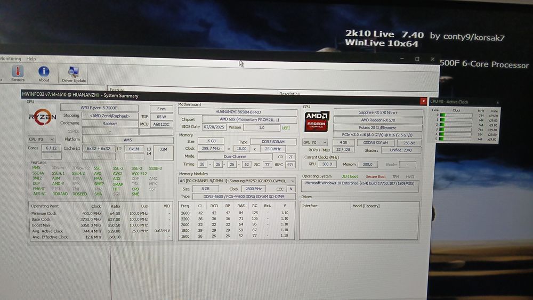Open the Sensors tool
Viewport: 533px width, 300px height.
click(18, 74)
